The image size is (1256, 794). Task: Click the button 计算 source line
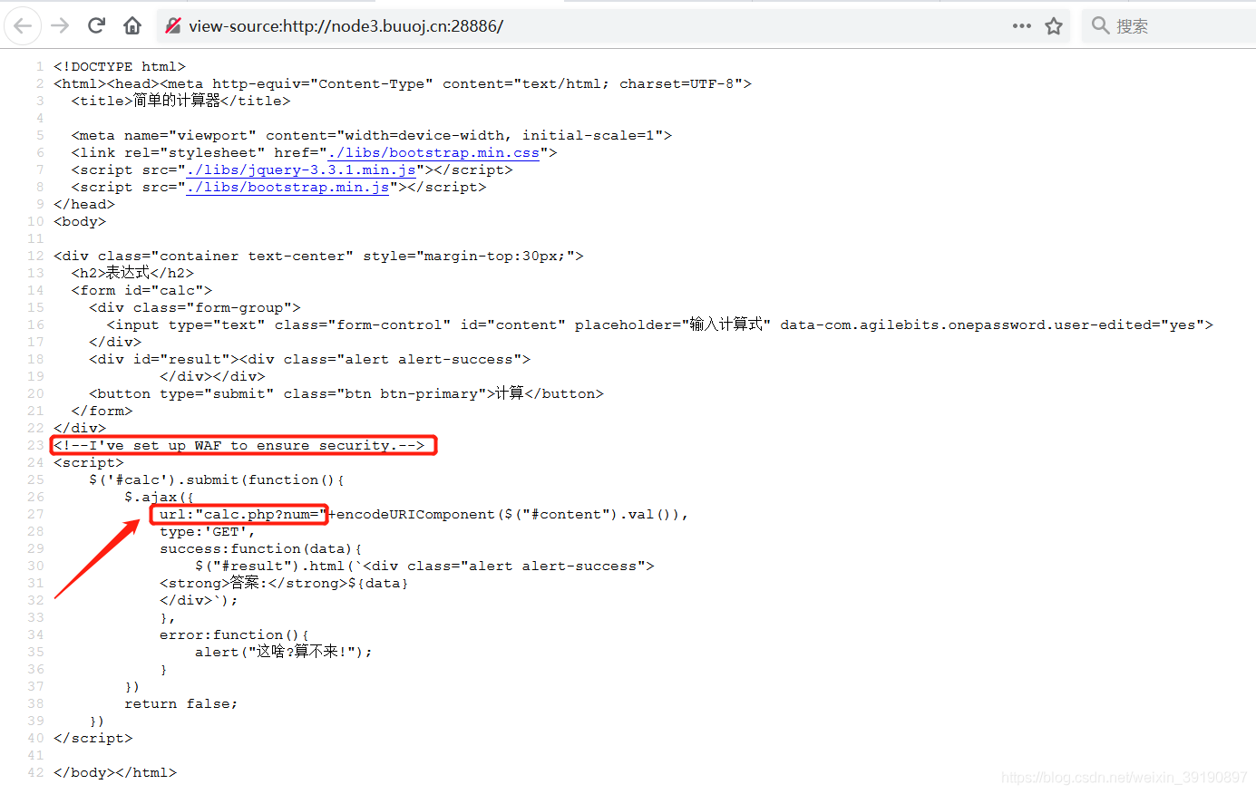[346, 393]
